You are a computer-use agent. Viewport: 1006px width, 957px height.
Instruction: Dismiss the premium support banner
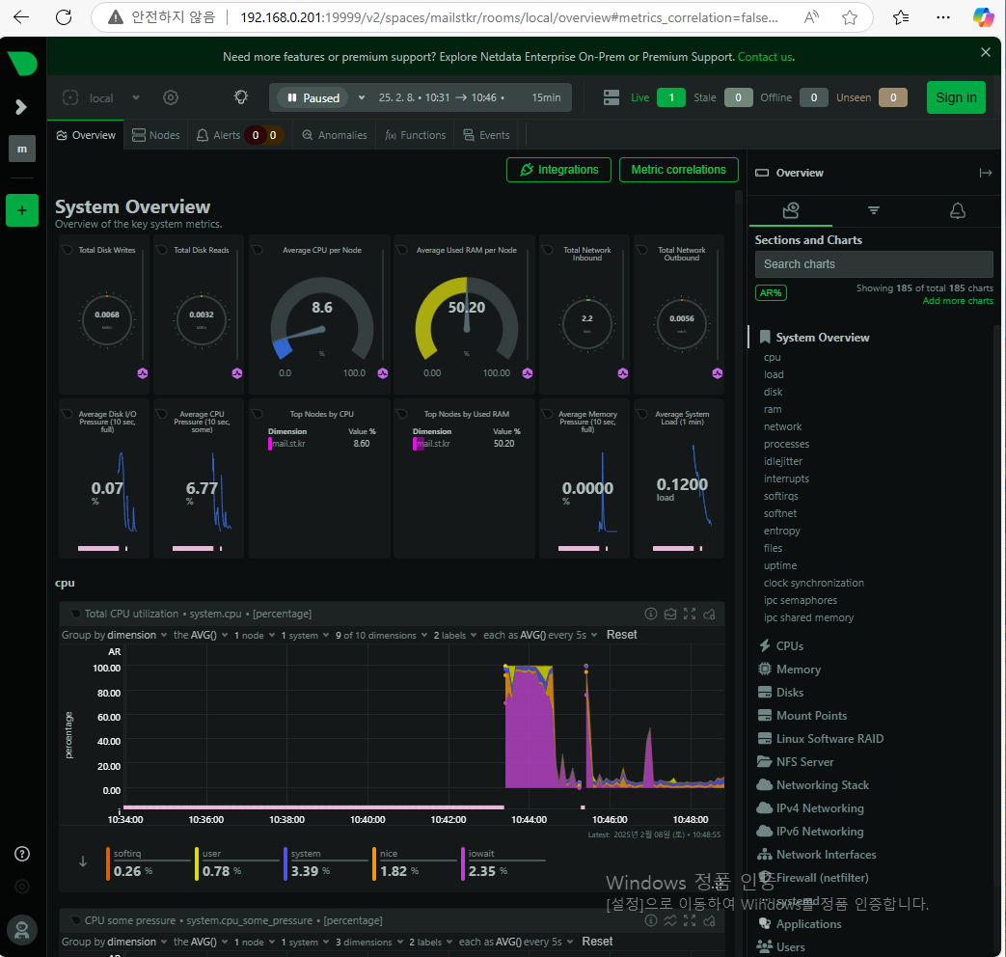coord(986,53)
